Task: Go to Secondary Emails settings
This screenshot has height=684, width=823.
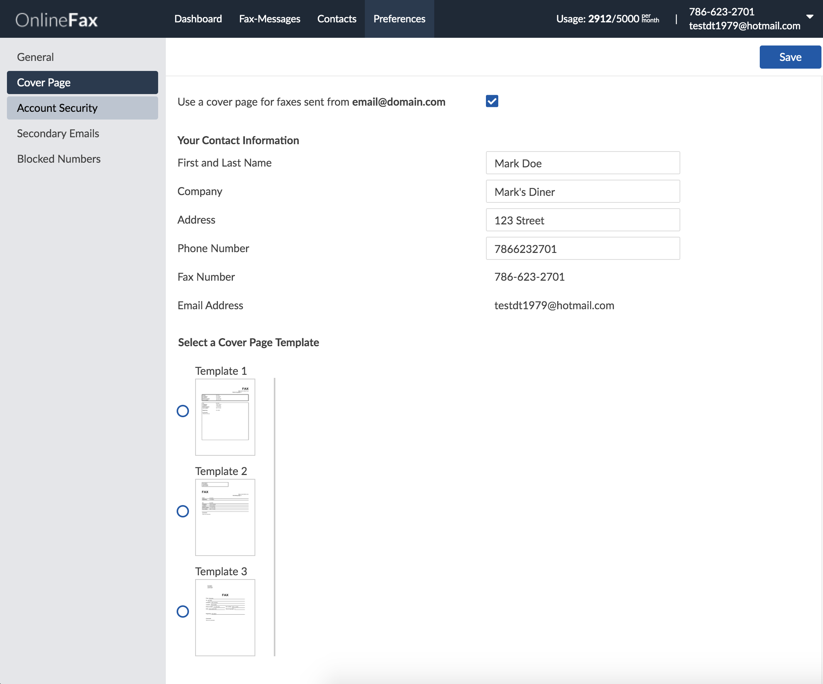Action: click(58, 133)
